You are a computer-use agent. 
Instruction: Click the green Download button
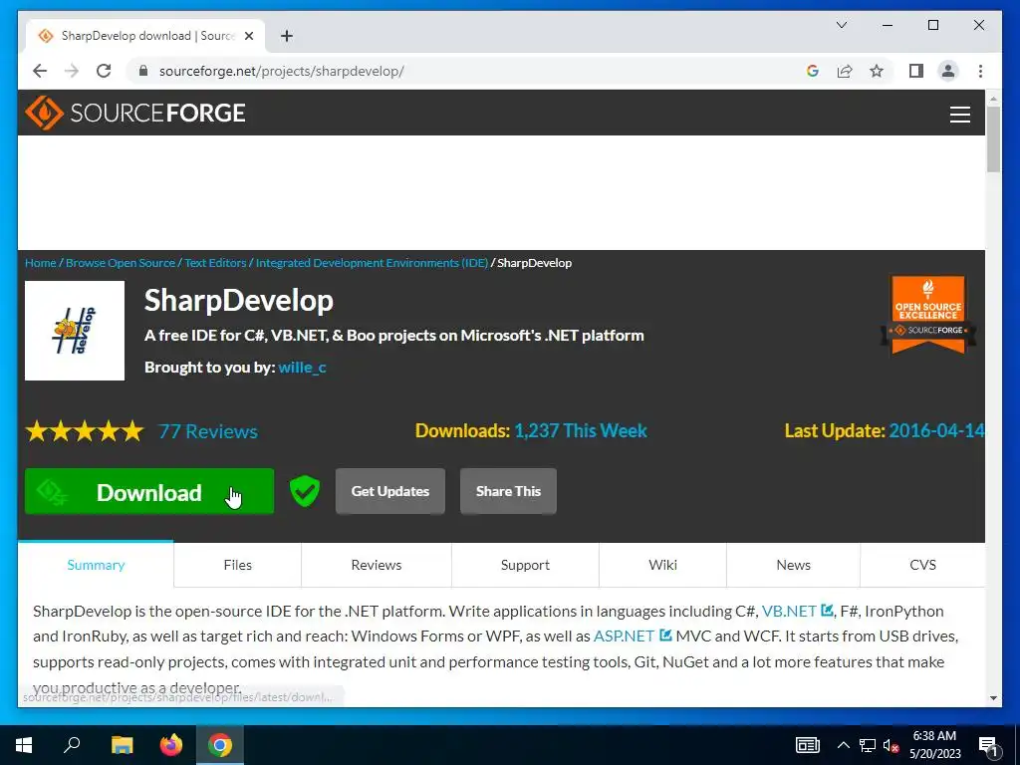tap(149, 491)
